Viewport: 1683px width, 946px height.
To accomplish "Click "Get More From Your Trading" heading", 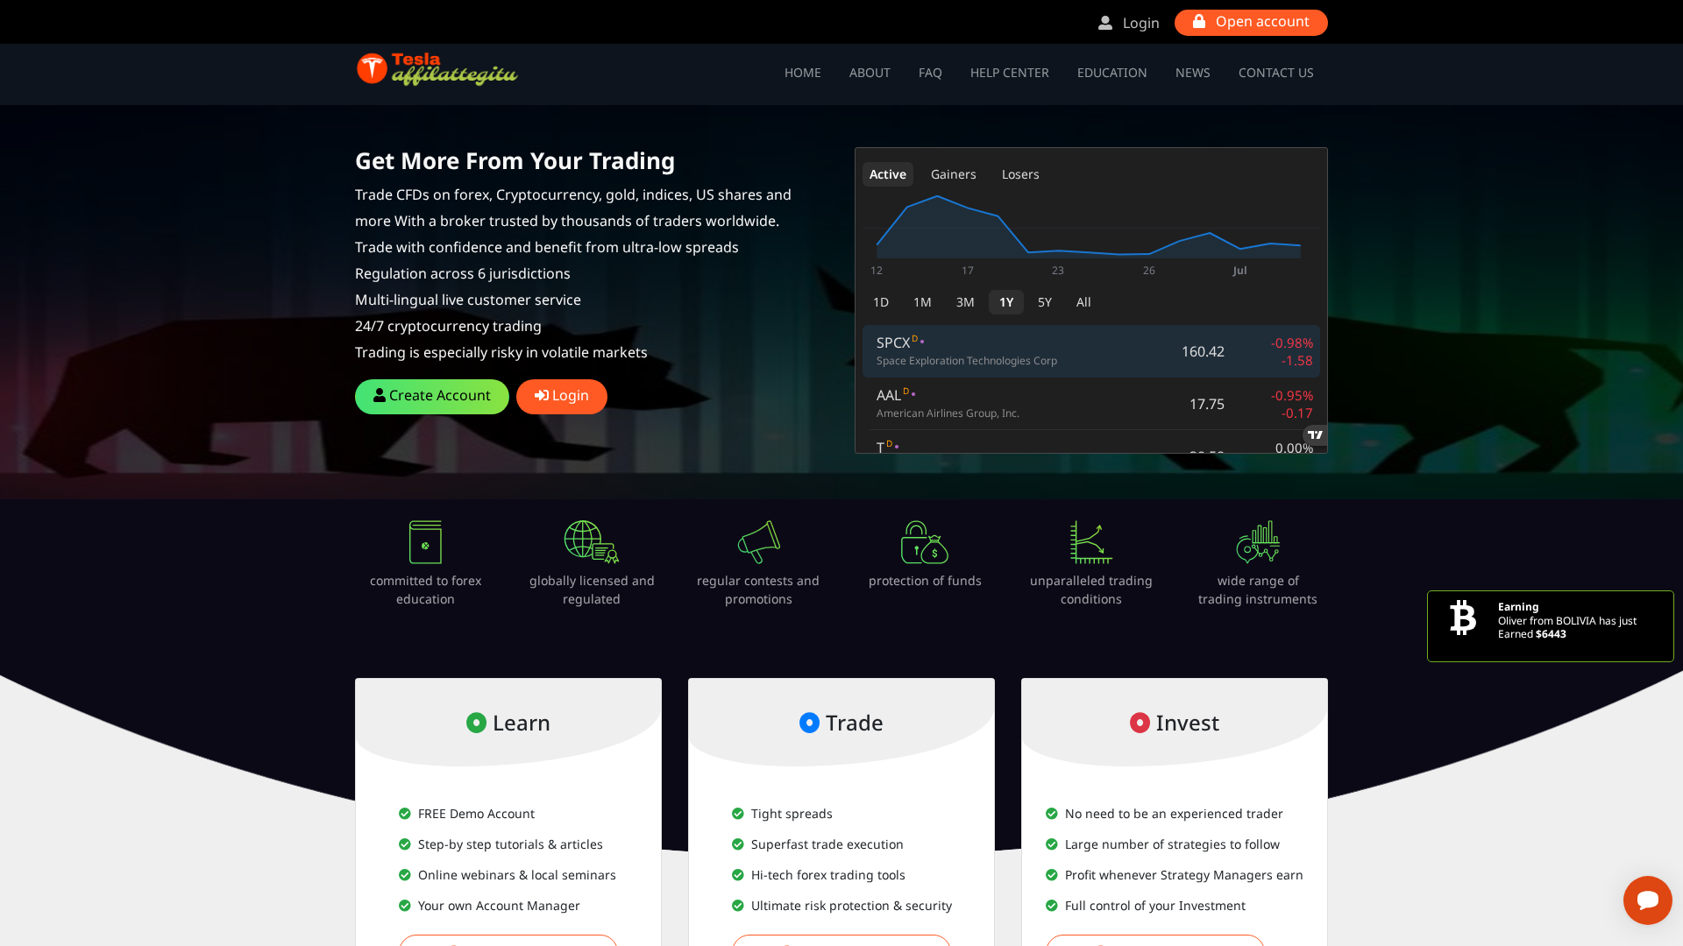I will click(515, 161).
